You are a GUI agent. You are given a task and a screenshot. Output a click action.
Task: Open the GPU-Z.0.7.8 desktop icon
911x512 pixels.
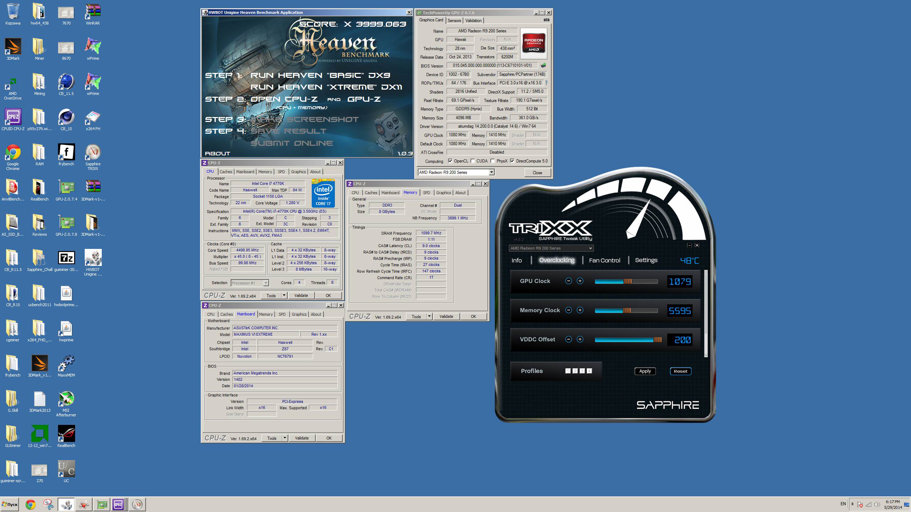tap(66, 225)
